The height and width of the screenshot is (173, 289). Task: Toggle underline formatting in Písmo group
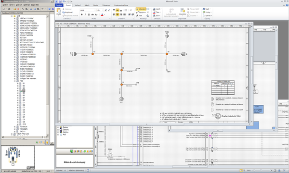[x=89, y=15]
